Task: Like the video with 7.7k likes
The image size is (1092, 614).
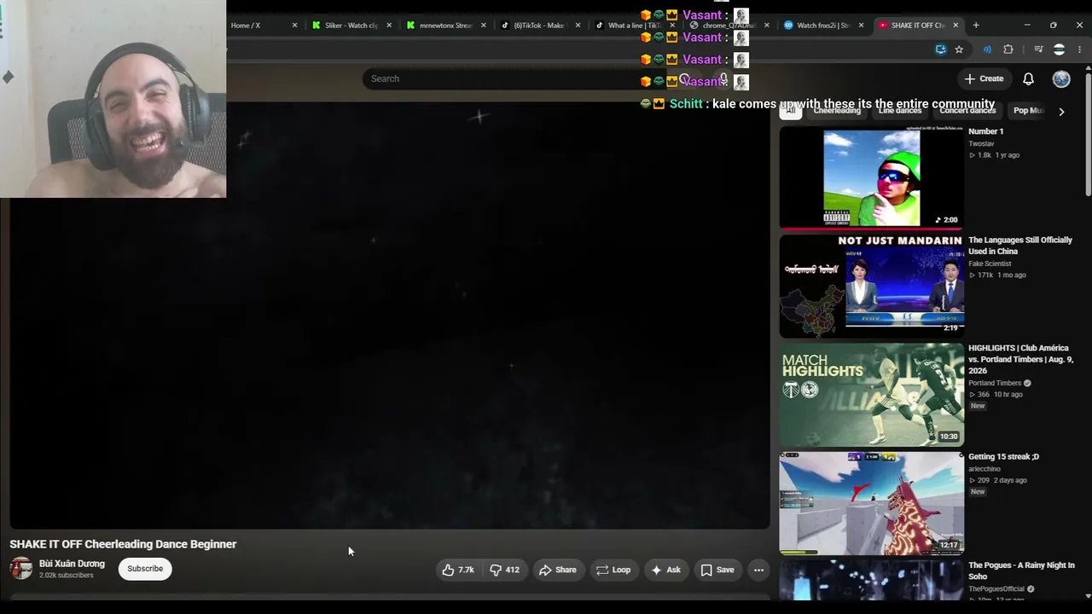Action: pos(458,570)
